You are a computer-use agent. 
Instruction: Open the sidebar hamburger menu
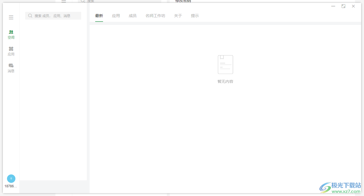pos(11,17)
